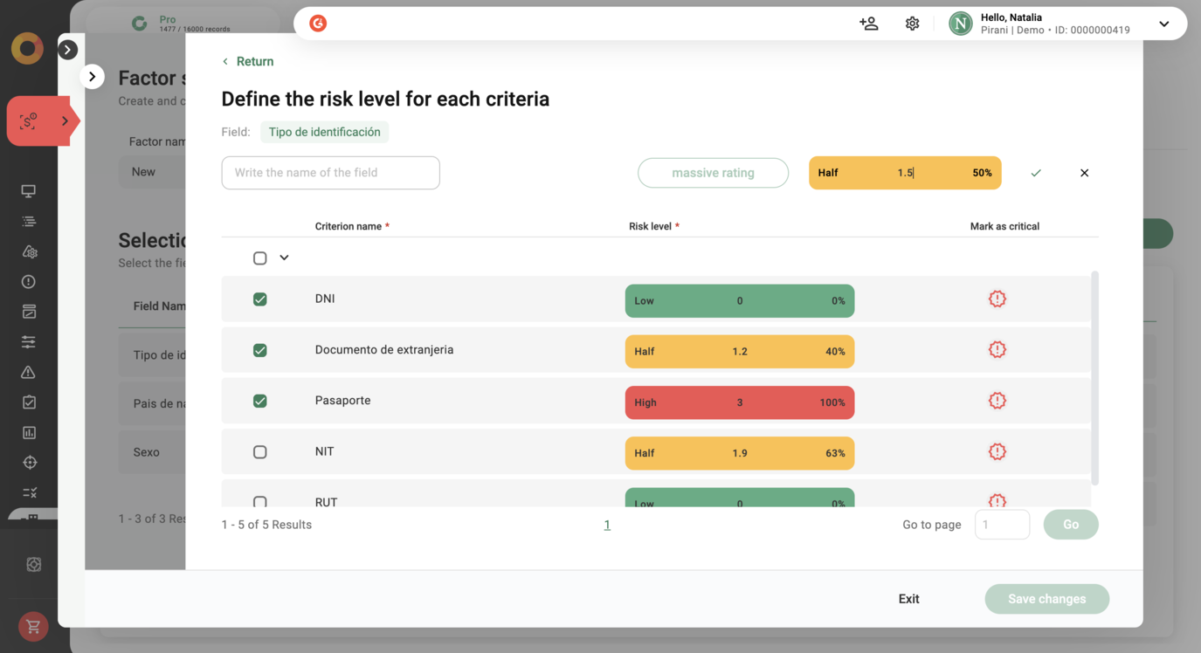
Task: Edit the massive rating value 1.5 field
Action: click(905, 173)
